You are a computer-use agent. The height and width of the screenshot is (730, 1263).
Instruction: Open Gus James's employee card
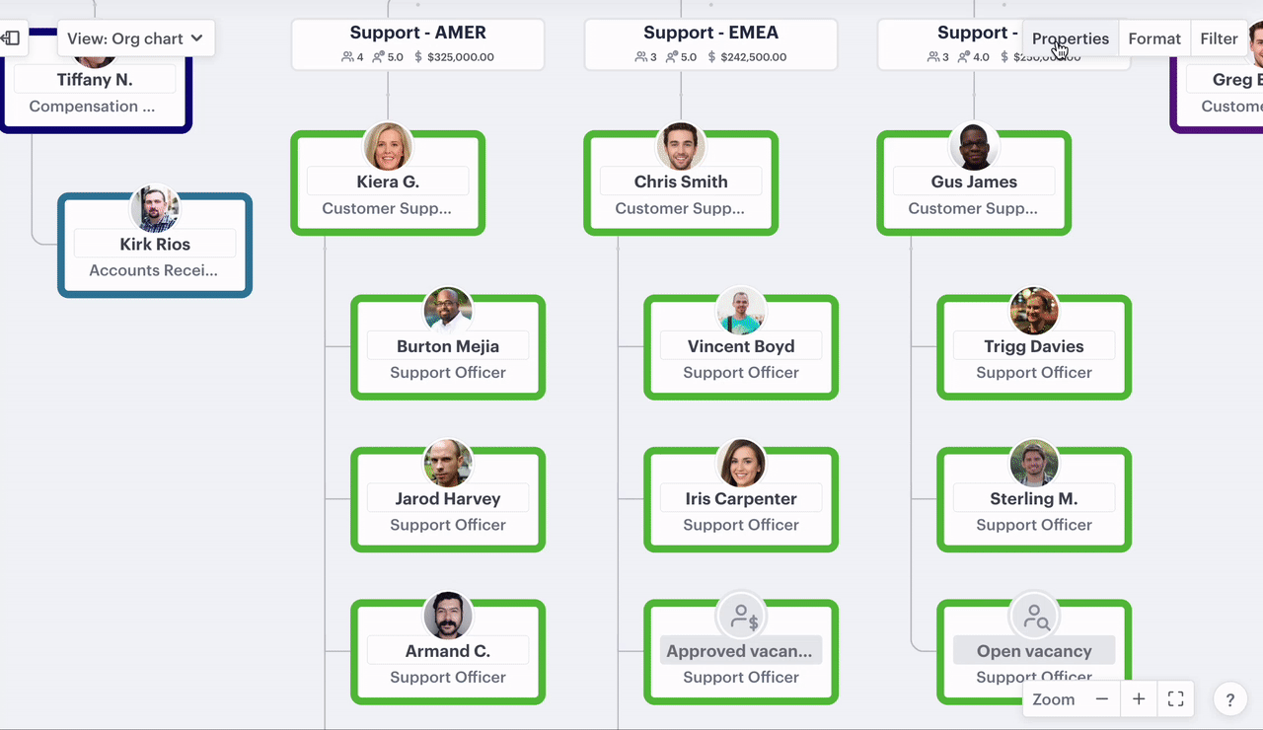(974, 195)
